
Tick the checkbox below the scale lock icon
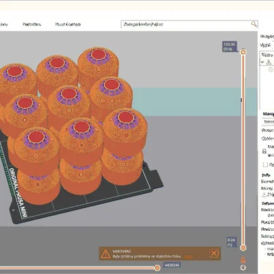coord(265,164)
